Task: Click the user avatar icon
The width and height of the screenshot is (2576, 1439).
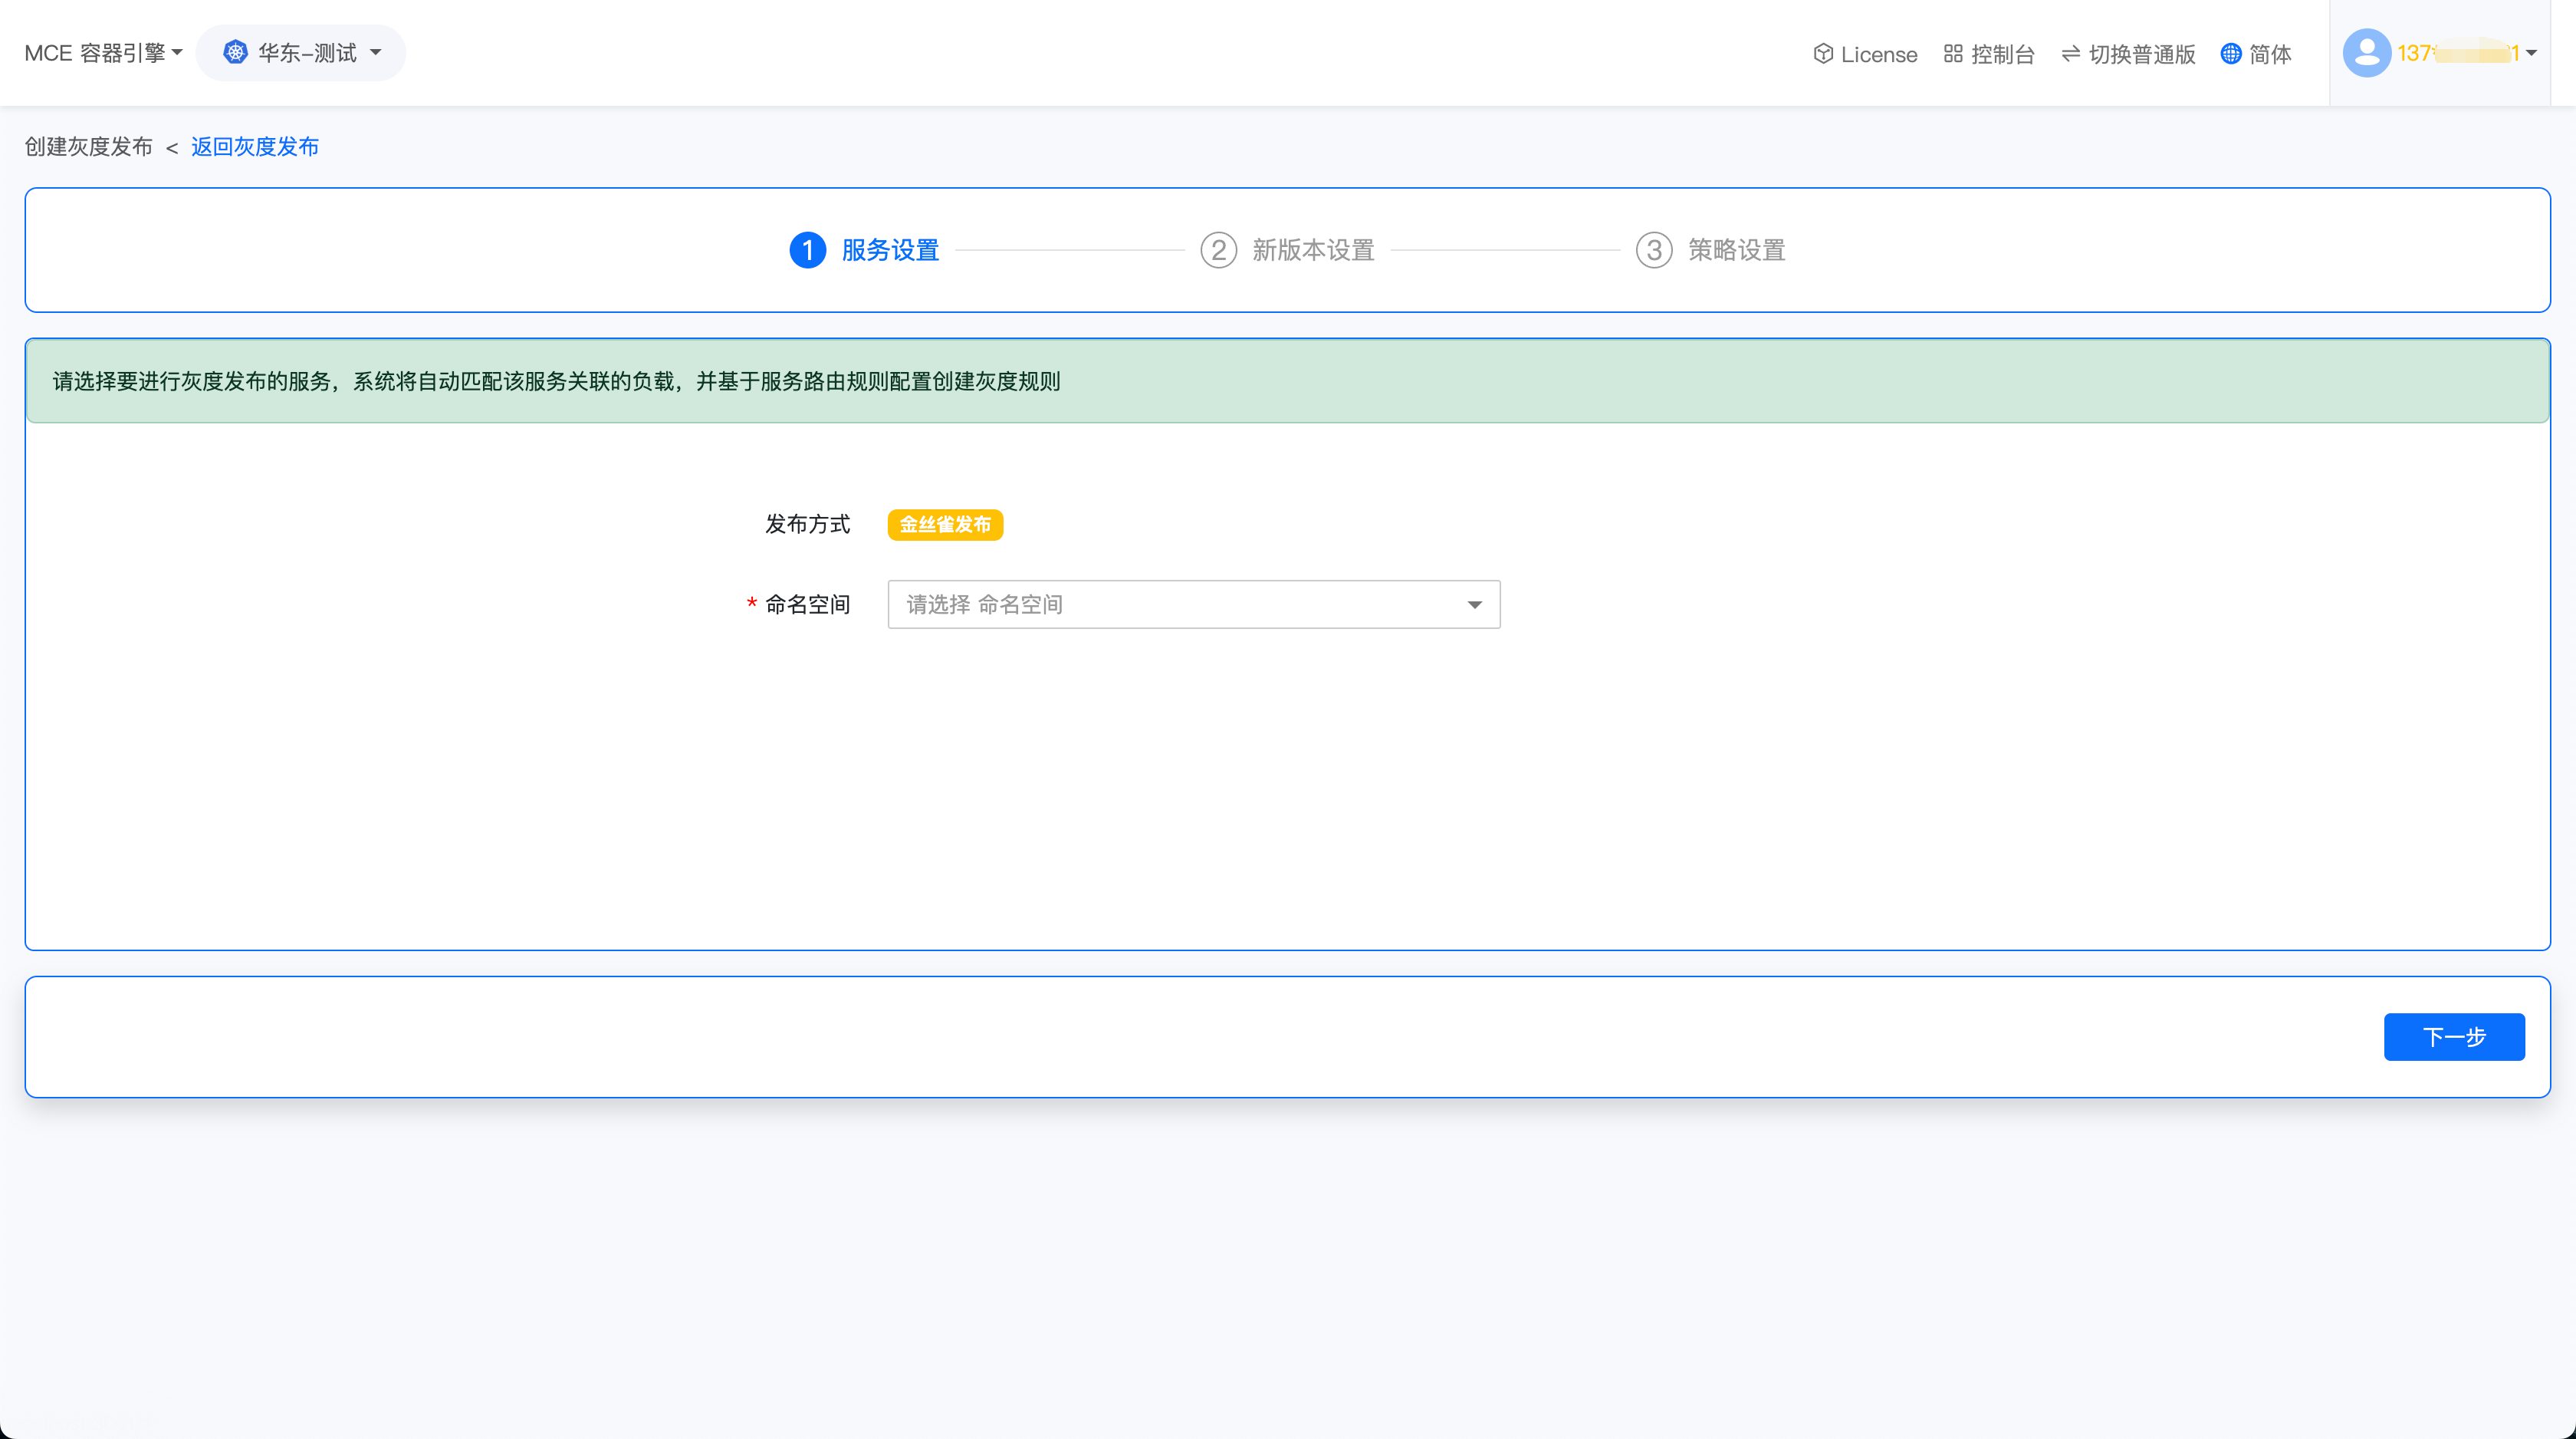Action: 2366,53
